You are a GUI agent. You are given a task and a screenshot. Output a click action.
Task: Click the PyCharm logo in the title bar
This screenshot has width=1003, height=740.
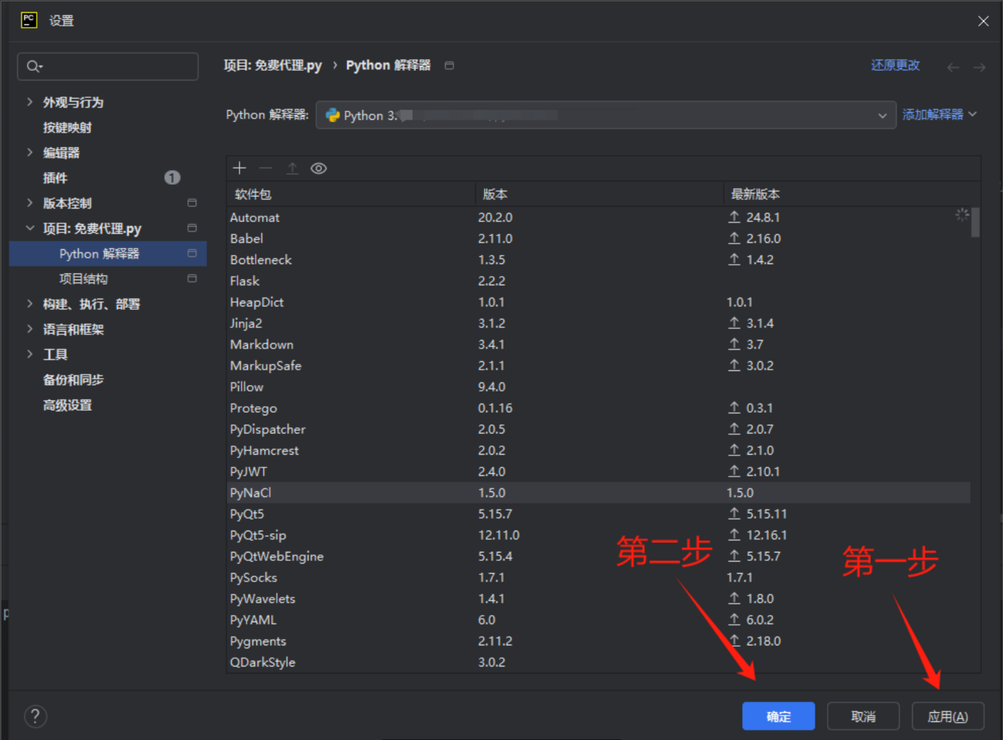click(x=29, y=20)
